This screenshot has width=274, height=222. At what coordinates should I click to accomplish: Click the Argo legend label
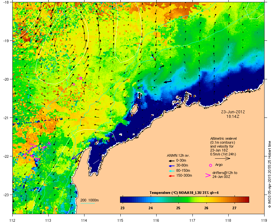tap(219, 165)
